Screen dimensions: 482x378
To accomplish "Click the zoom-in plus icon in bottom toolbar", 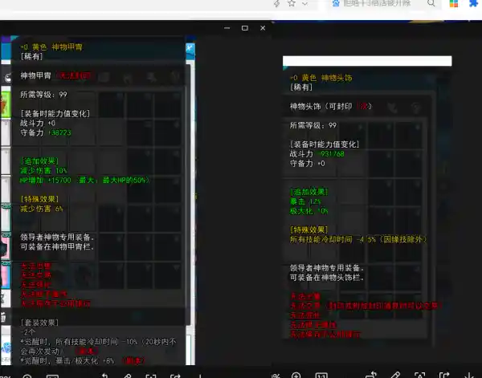I will click(x=296, y=375).
